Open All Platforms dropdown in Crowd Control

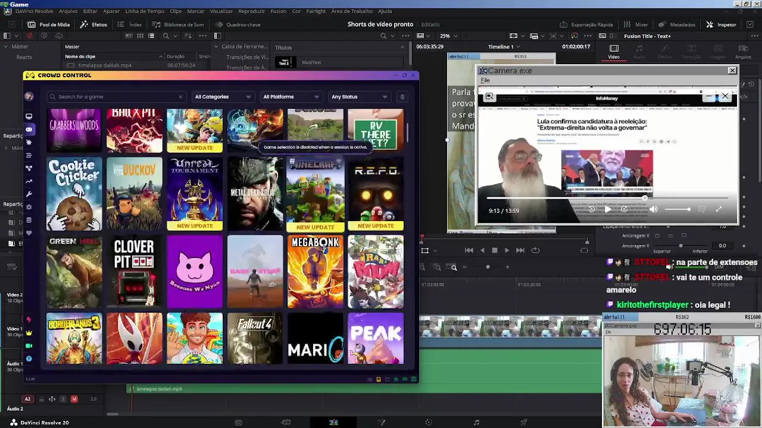tap(291, 97)
